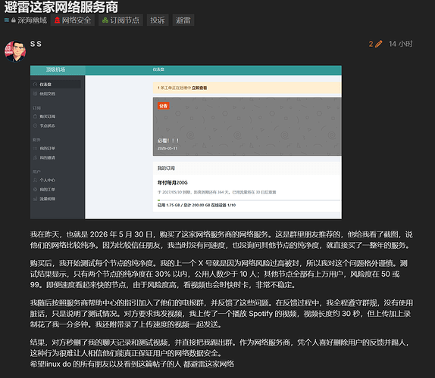Click the 购买订阅 bag icon
Screen dimensions: 435x378
(x=35, y=116)
